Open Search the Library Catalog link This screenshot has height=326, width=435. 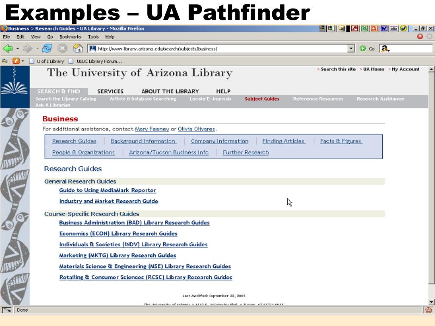point(66,98)
